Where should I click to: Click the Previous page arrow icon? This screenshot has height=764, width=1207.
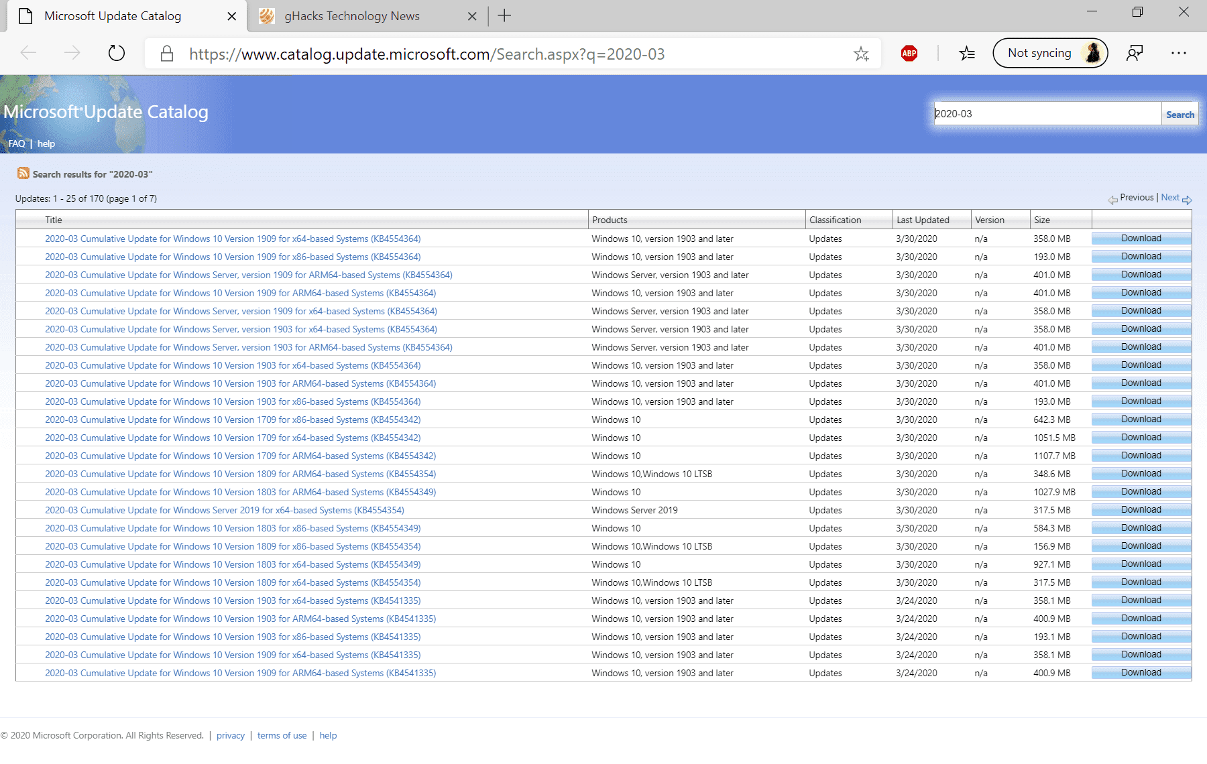[x=1112, y=200]
